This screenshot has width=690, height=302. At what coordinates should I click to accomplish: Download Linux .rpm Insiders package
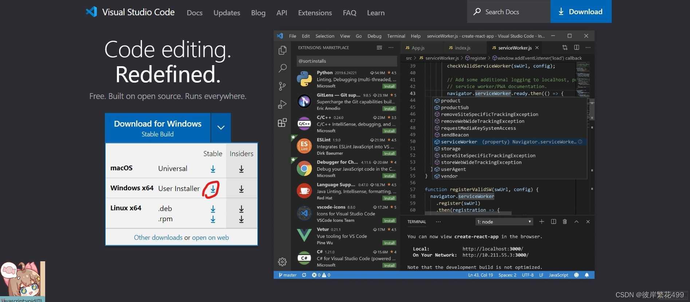point(241,219)
